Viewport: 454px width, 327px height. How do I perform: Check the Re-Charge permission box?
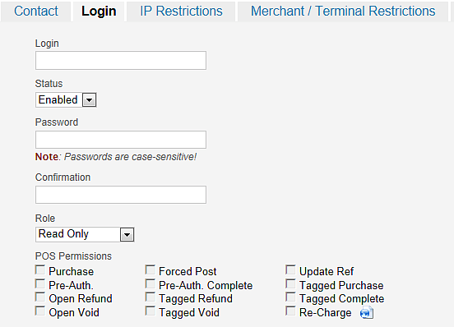point(290,311)
